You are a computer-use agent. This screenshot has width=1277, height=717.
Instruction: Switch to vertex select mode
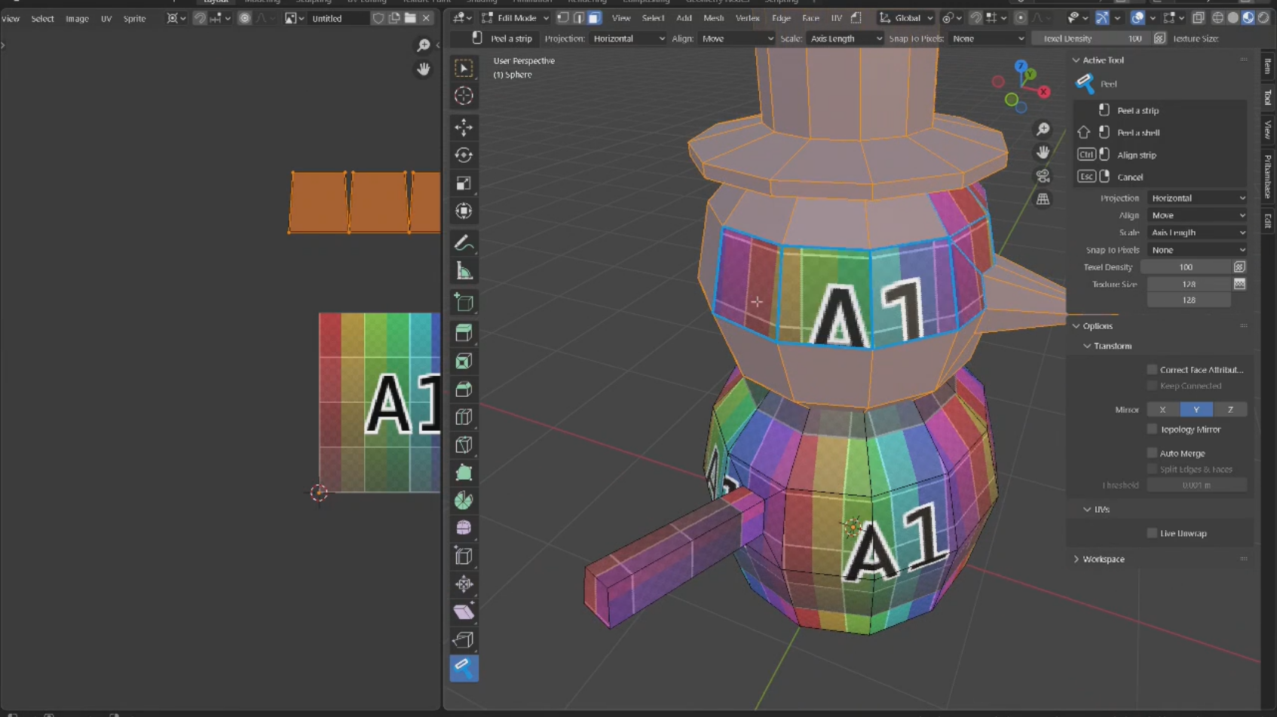[562, 18]
